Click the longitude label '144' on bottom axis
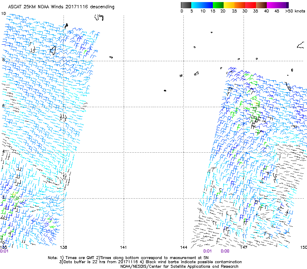Image resolution: width=307 pixels, height=269 pixels. click(x=184, y=247)
